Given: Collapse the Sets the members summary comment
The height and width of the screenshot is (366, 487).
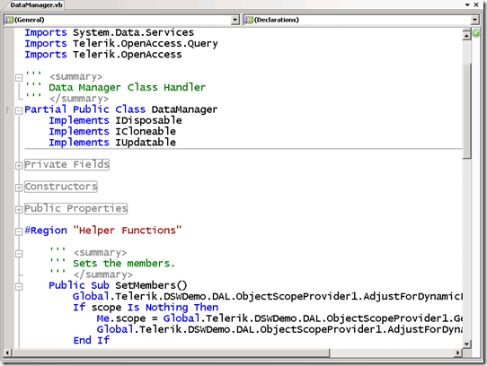Looking at the screenshot, I should tap(19, 253).
